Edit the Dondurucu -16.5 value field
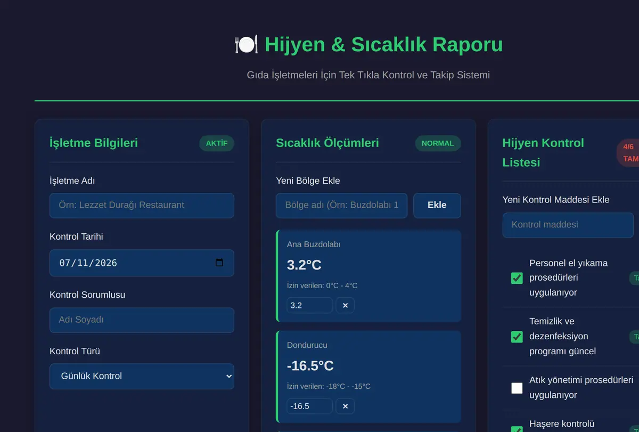Screen dimensions: 639x432 (x=310, y=406)
